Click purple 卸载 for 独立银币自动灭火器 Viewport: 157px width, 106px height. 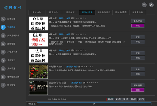(x=138, y=90)
